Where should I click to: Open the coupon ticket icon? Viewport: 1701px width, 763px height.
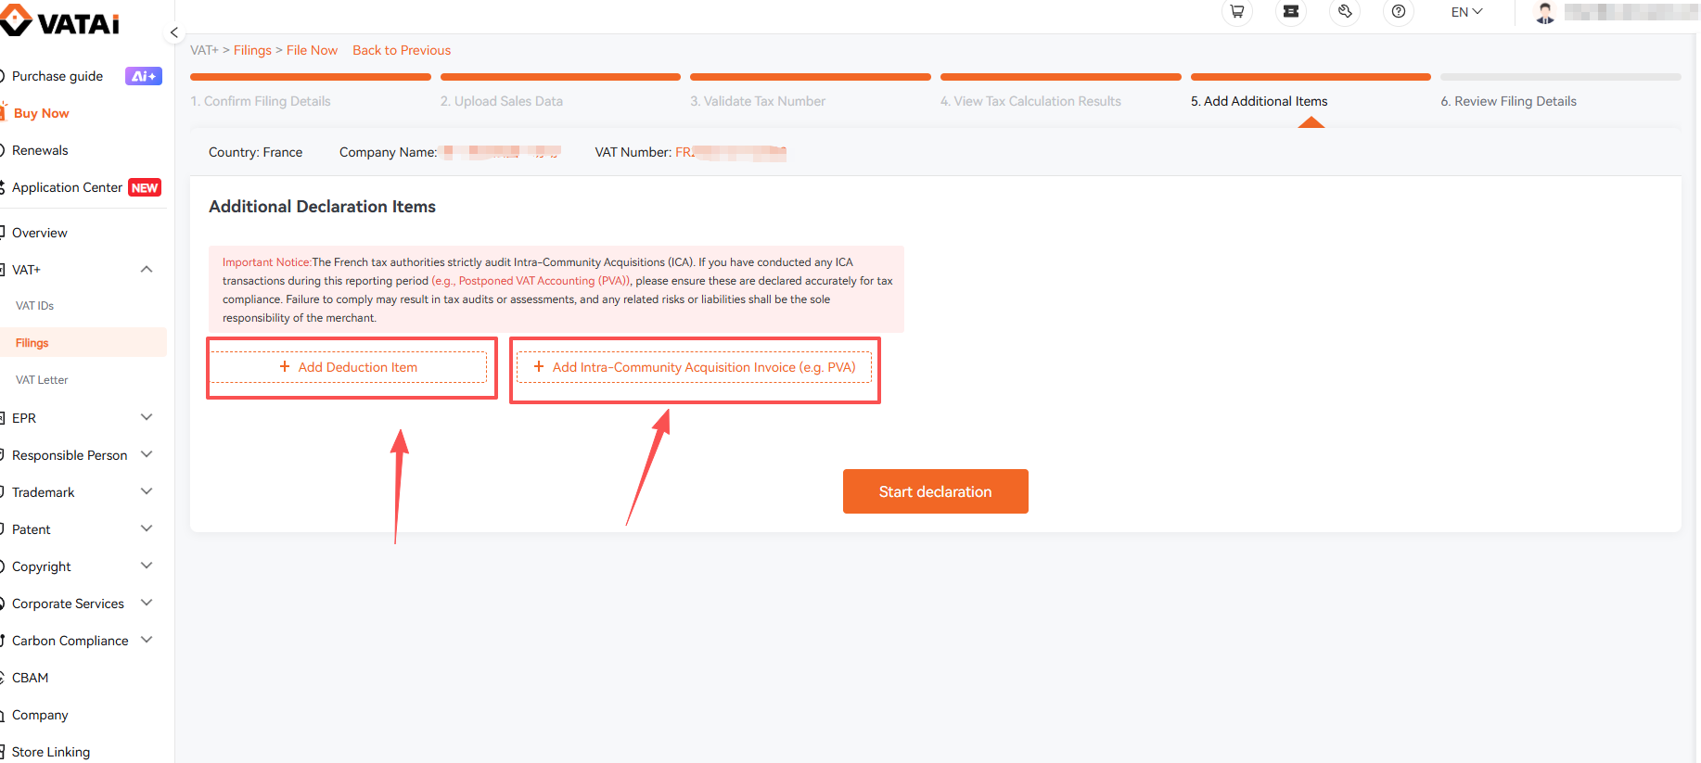[x=1291, y=12]
